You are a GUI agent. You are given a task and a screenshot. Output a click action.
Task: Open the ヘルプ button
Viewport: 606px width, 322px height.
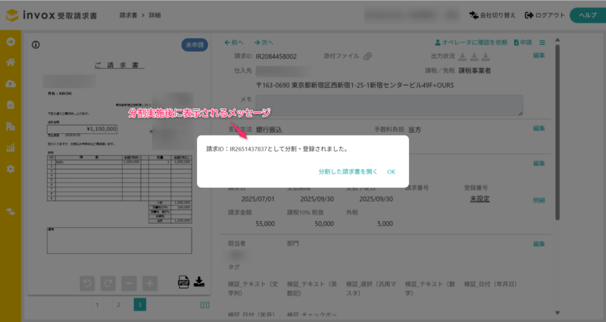pos(588,15)
